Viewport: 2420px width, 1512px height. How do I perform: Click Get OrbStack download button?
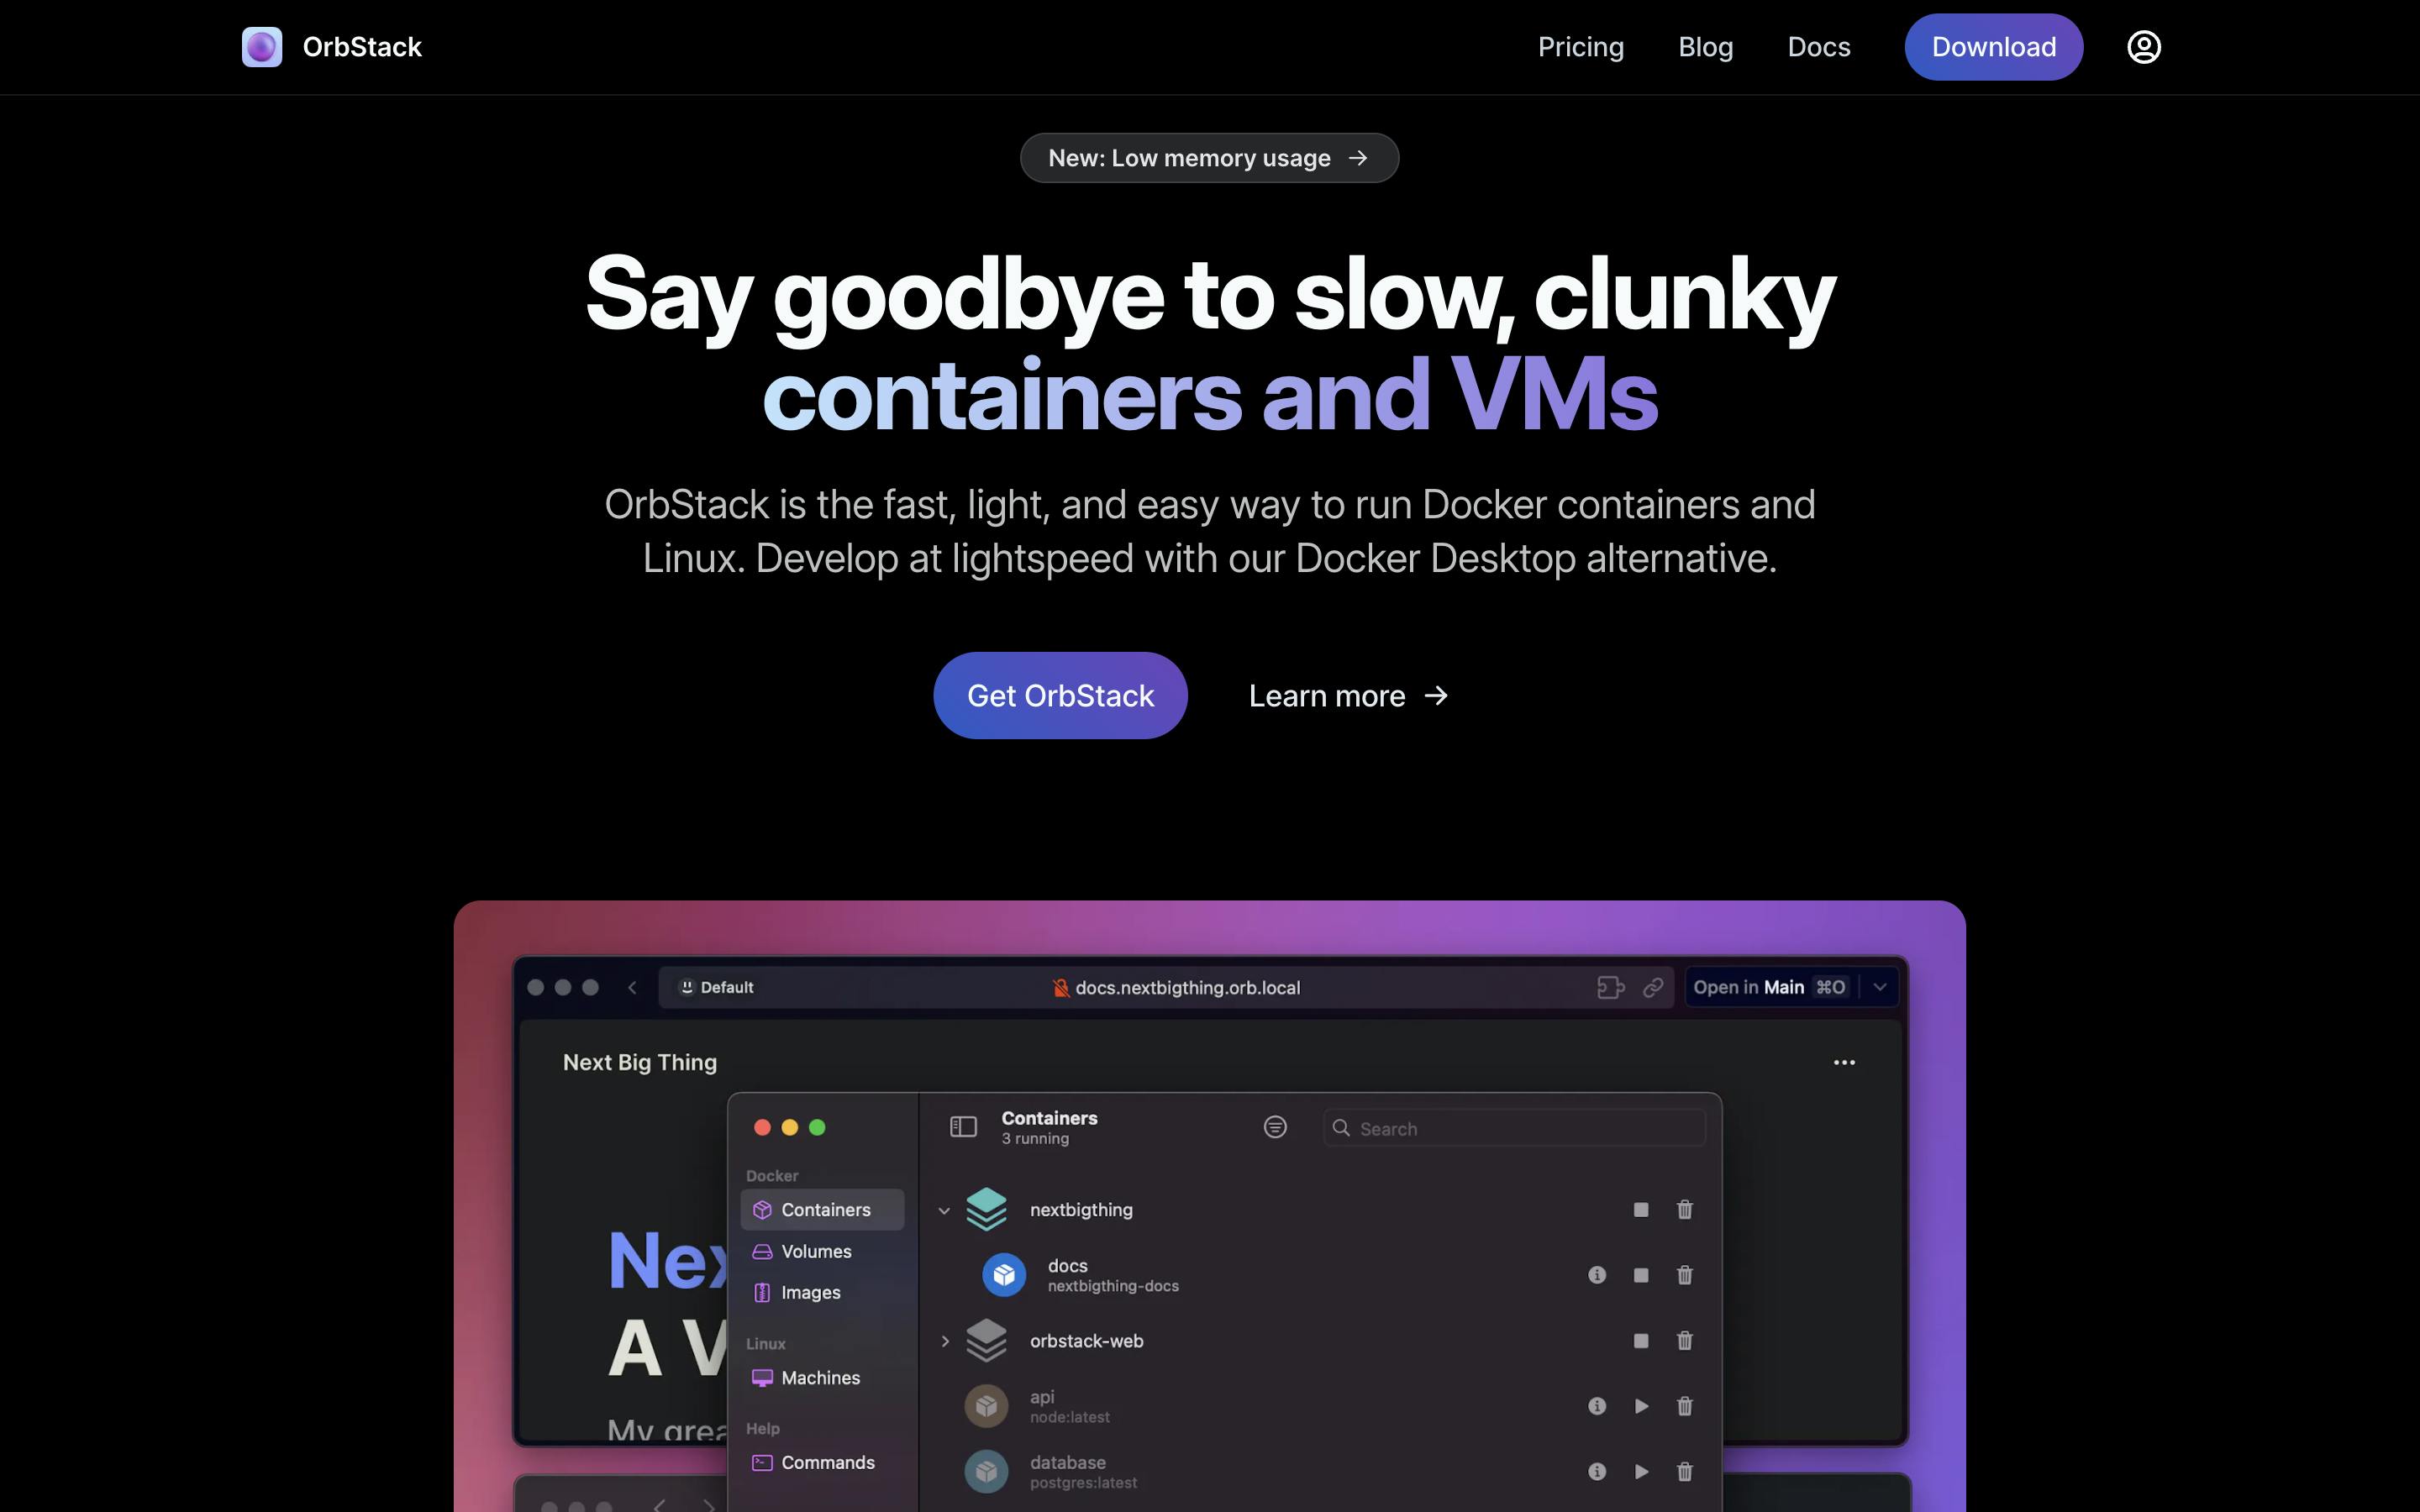tap(1061, 695)
